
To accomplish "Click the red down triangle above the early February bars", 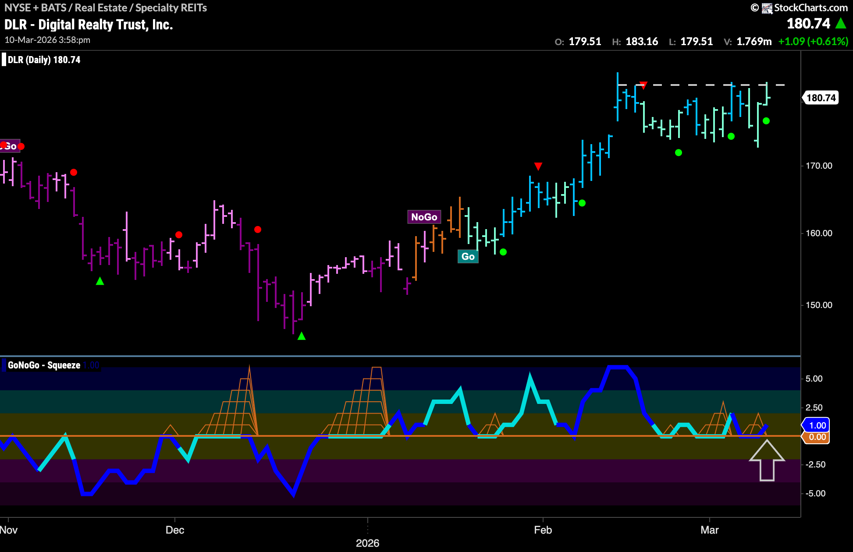I will click(538, 166).
